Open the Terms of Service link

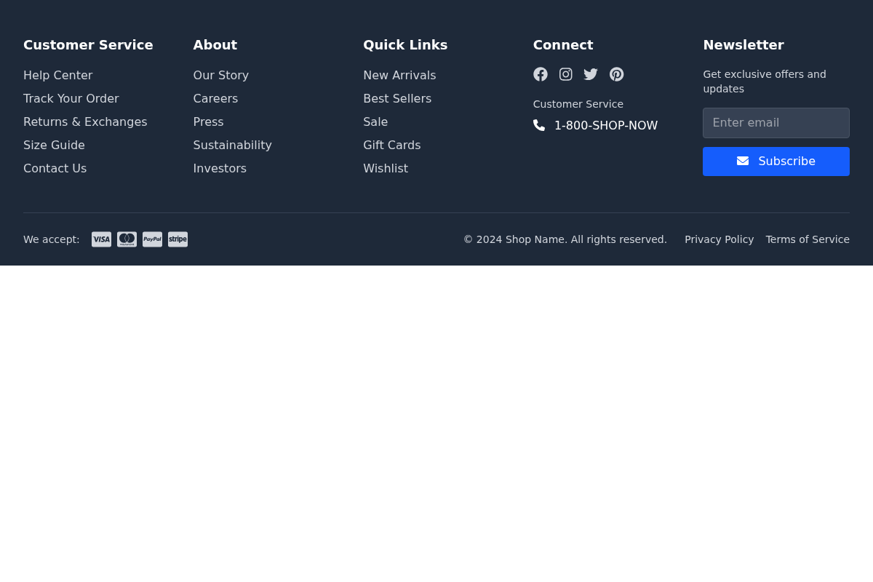coord(808,239)
